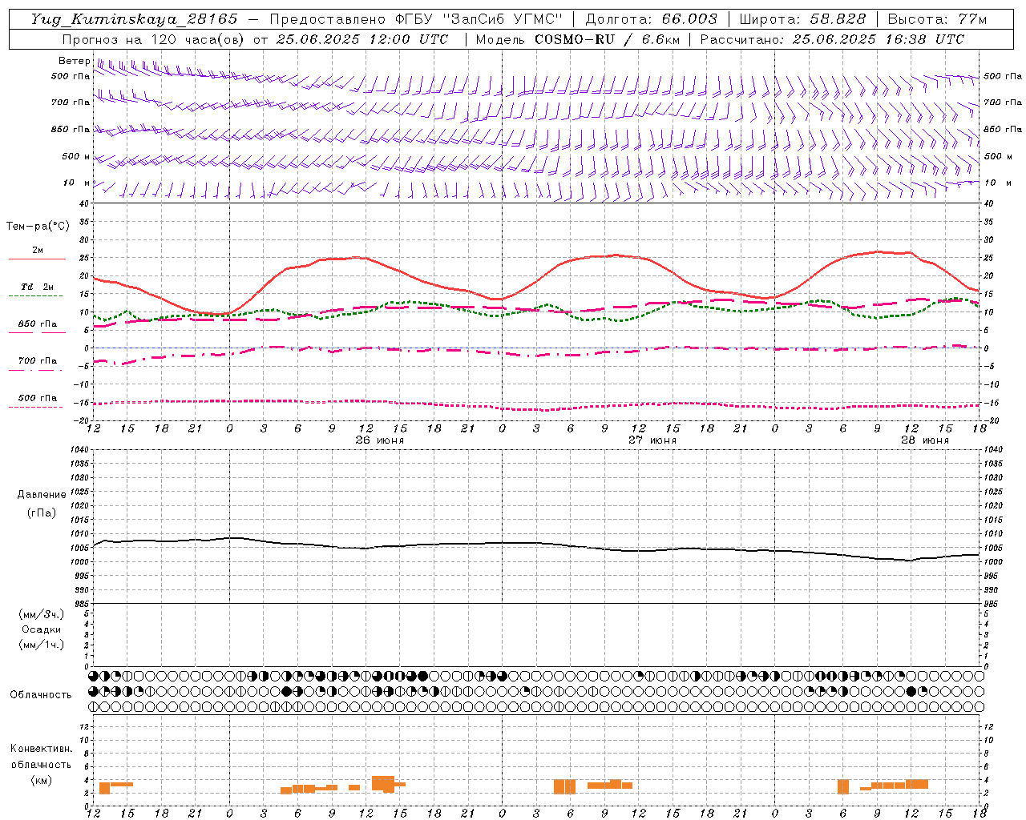
Task: Click the (мм/1ч.) precipitation unit label
Action: (x=42, y=645)
